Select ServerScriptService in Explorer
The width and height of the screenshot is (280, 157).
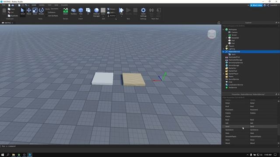(235, 63)
